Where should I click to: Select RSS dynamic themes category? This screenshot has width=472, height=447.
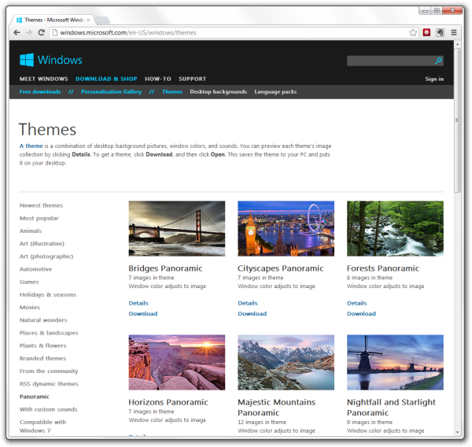(x=49, y=384)
